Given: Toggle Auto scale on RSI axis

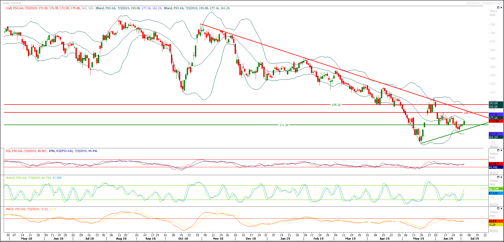Looking at the screenshot, I should point(494,173).
